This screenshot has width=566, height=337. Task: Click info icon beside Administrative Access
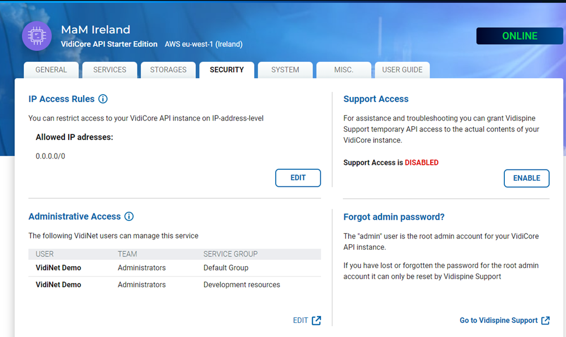coord(129,216)
